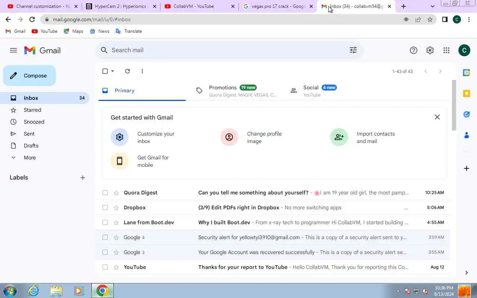The width and height of the screenshot is (477, 298).
Task: Switch to HyperCam 2 browser tab
Action: click(x=121, y=6)
